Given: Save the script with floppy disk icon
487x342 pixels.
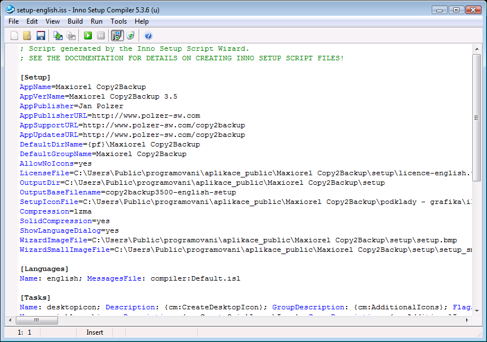Looking at the screenshot, I should [x=41, y=35].
